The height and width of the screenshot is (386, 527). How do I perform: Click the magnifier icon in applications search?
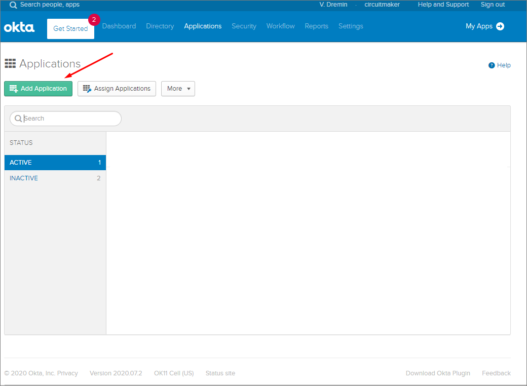coord(18,119)
